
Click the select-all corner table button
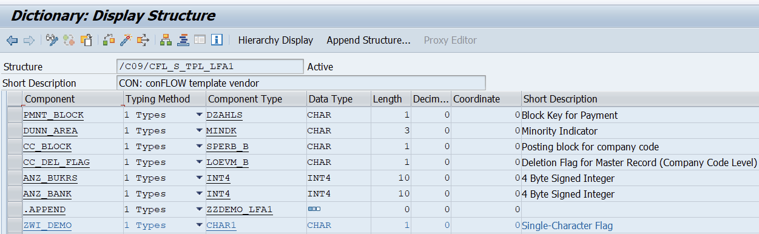click(x=15, y=99)
